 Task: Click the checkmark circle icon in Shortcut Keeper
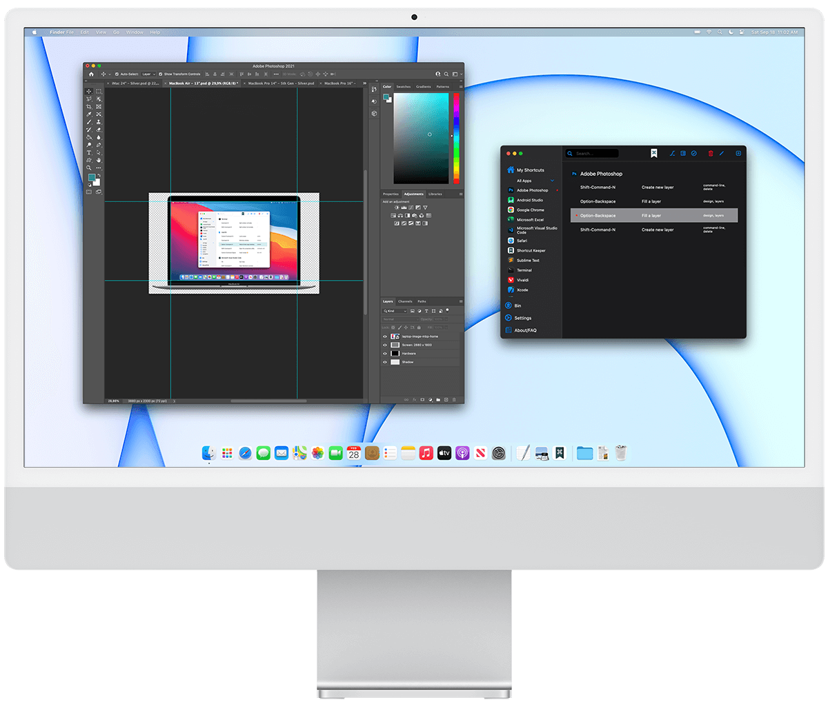[x=693, y=154]
